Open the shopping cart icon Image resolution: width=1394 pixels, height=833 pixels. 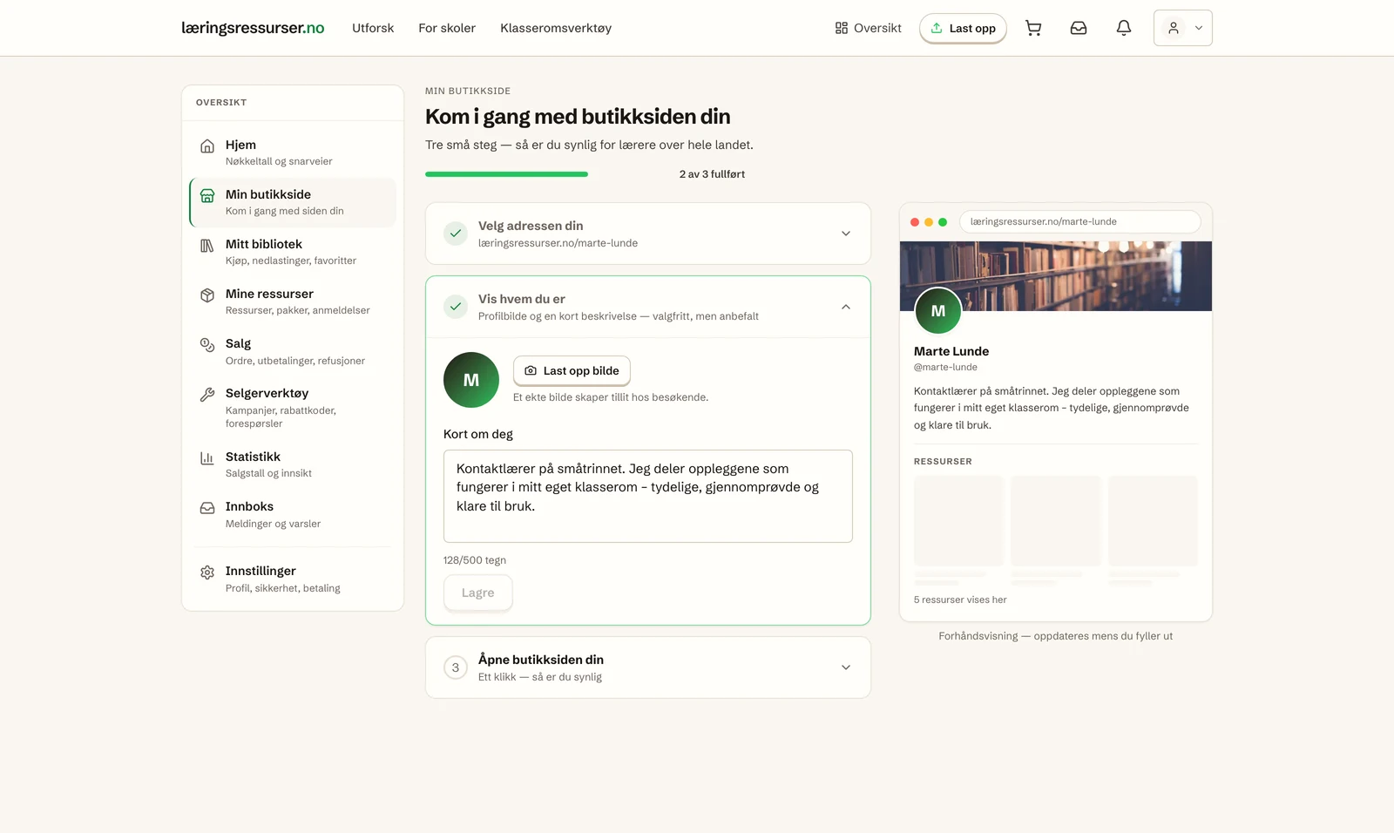click(1033, 28)
